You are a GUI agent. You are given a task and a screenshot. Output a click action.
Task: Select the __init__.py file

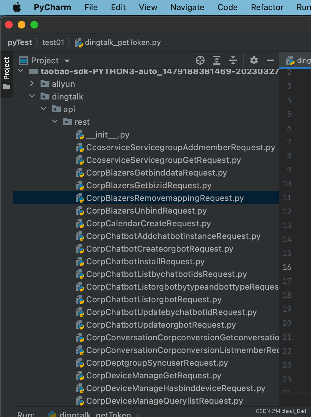(x=108, y=135)
